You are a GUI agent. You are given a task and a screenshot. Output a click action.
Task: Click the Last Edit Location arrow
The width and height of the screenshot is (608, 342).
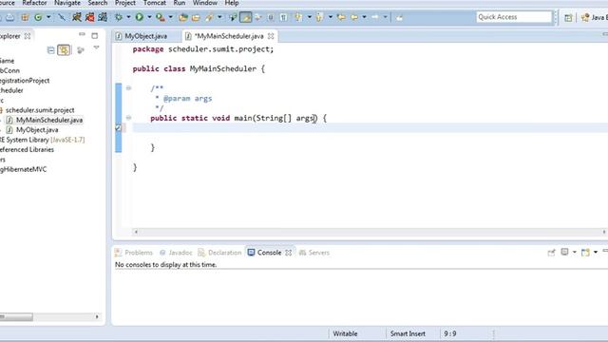pos(341,17)
